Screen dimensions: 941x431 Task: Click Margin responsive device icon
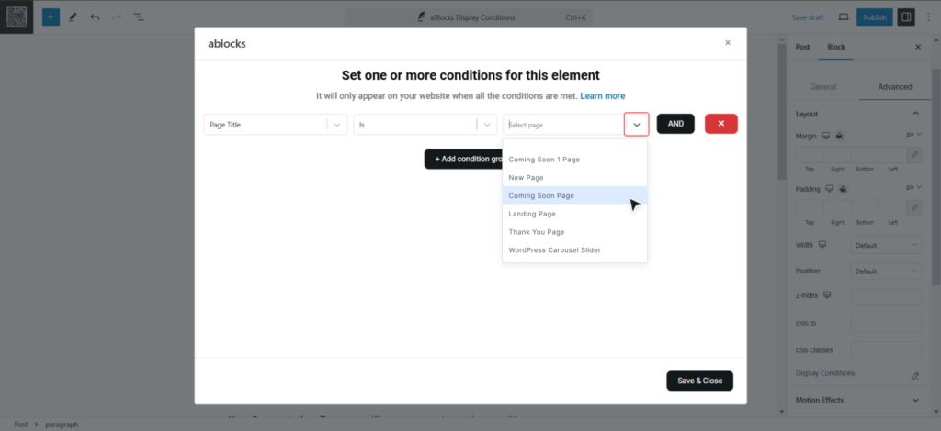click(826, 136)
